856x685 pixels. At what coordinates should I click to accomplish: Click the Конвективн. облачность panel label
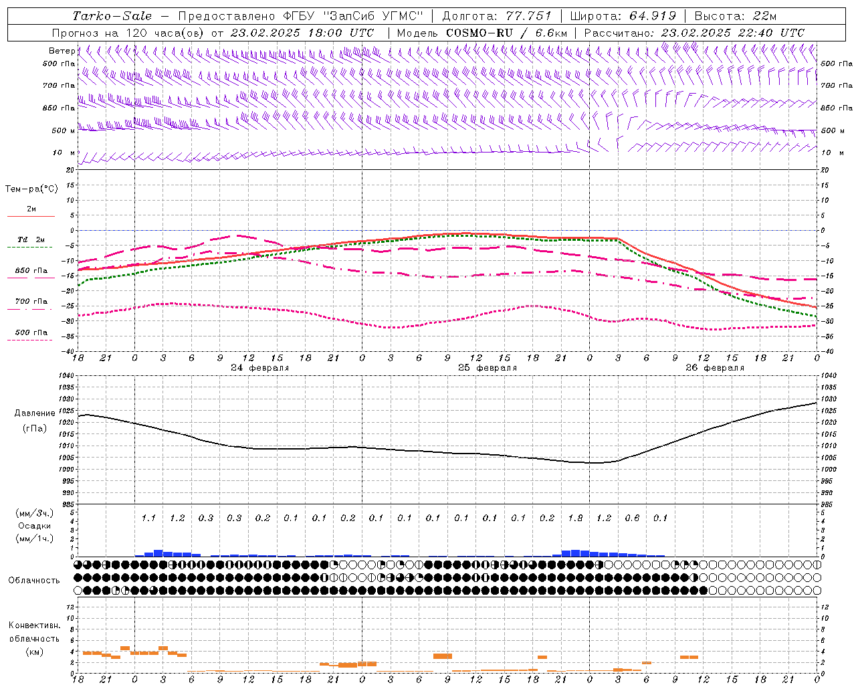coord(34,638)
